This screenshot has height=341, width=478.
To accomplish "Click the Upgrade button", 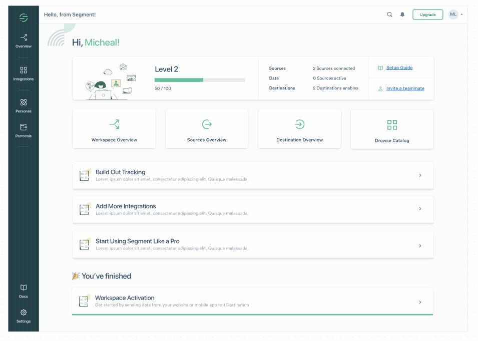I will [x=428, y=14].
